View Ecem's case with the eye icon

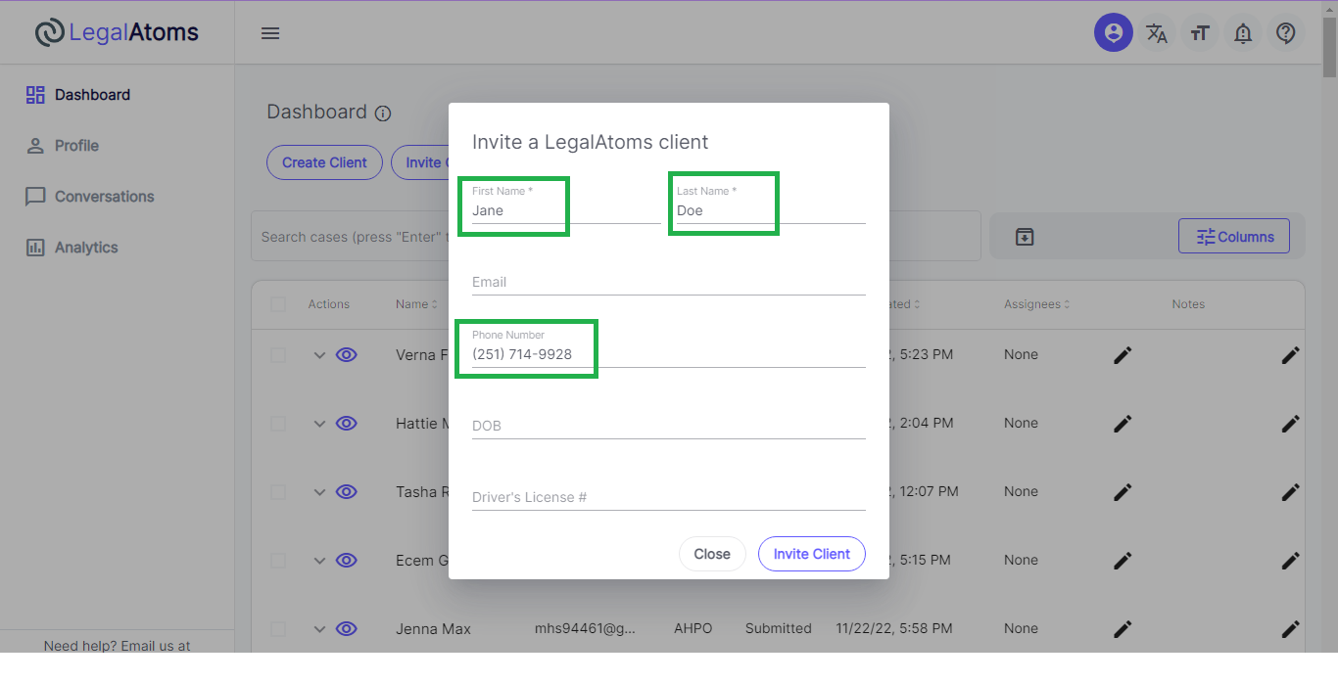point(346,561)
